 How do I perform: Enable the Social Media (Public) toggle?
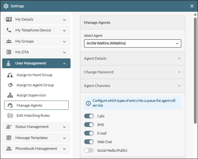click(x=89, y=150)
